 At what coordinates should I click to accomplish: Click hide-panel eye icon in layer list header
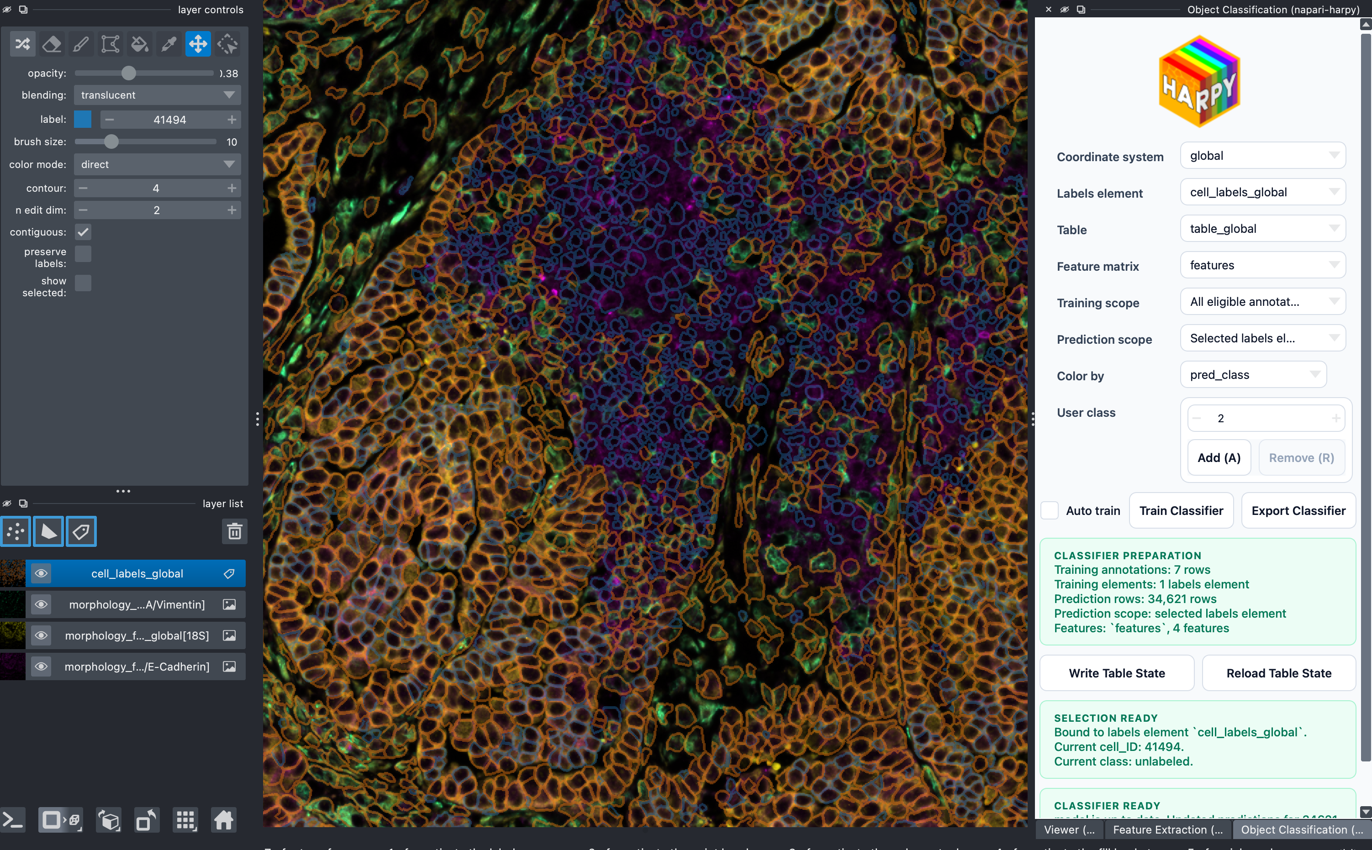(7, 503)
